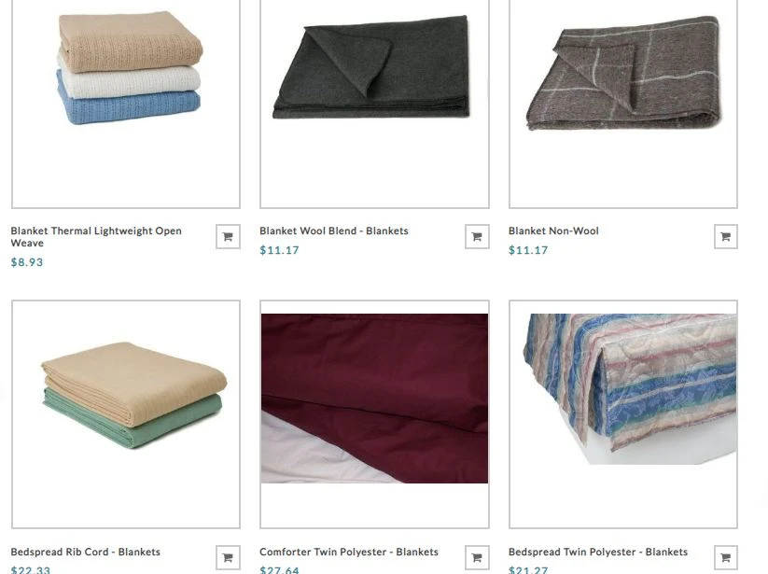This screenshot has width=768, height=574.
Task: Add Blanket Thermal Lightweight Open Weave to cart
Action: 228,236
